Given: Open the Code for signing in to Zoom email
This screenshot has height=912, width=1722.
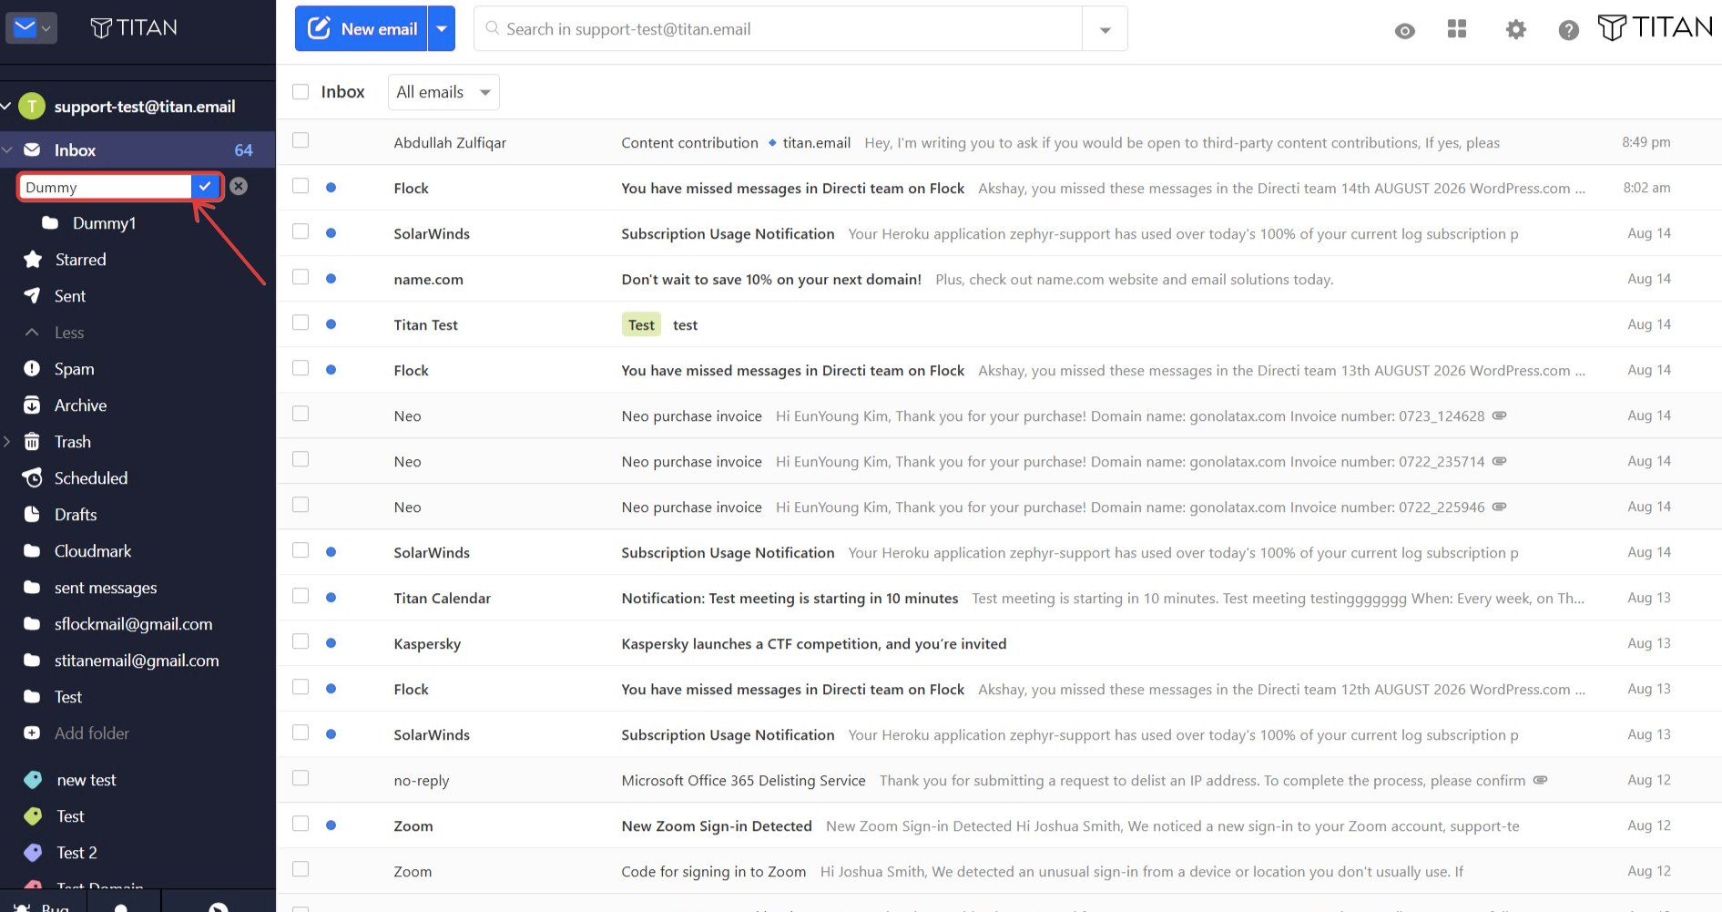Looking at the screenshot, I should click(999, 871).
